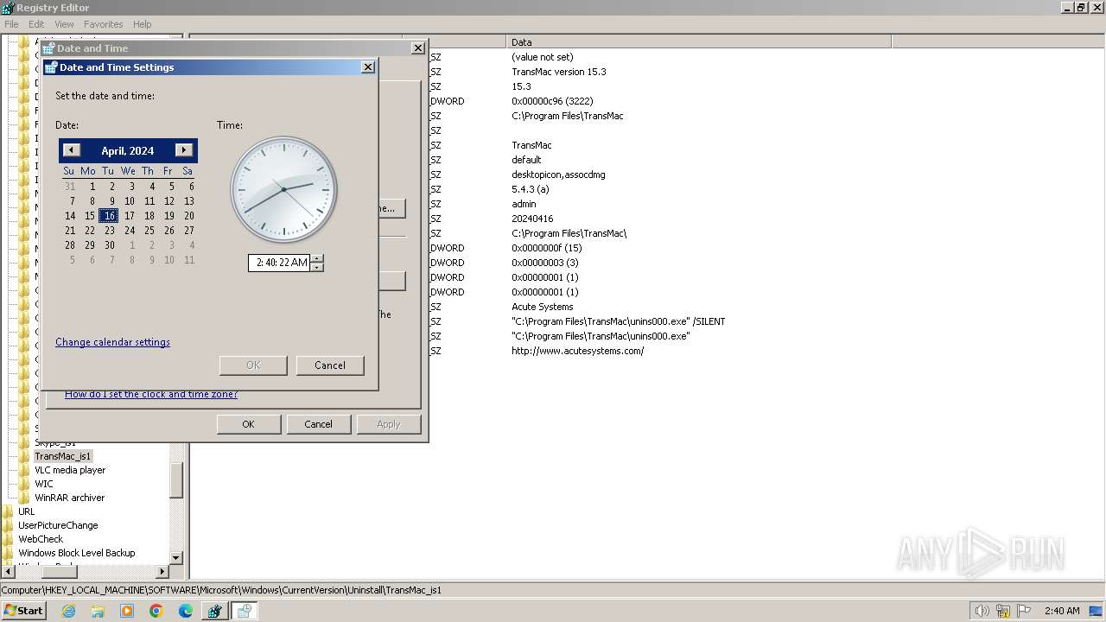
Task: Close the Date and Time window
Action: coord(417,48)
